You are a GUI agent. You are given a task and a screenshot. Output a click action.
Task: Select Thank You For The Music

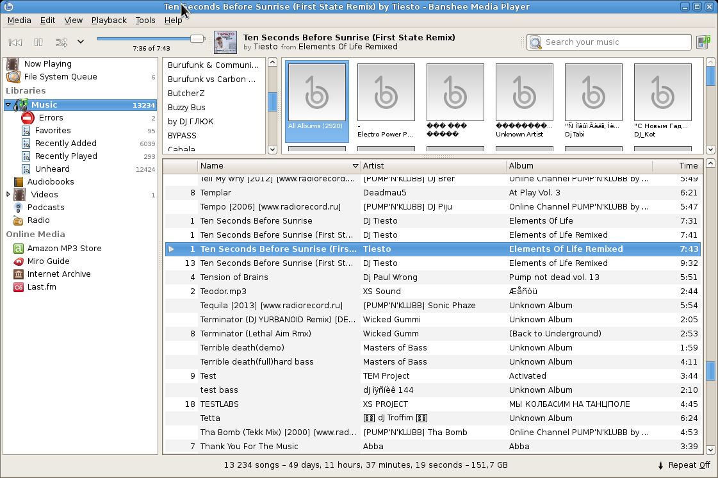(x=432, y=447)
